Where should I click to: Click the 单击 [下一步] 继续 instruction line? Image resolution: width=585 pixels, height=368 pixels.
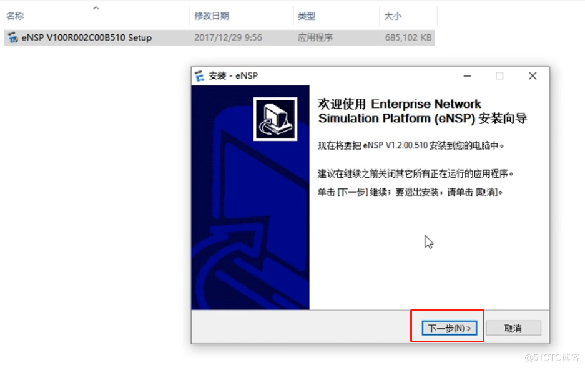(x=410, y=192)
